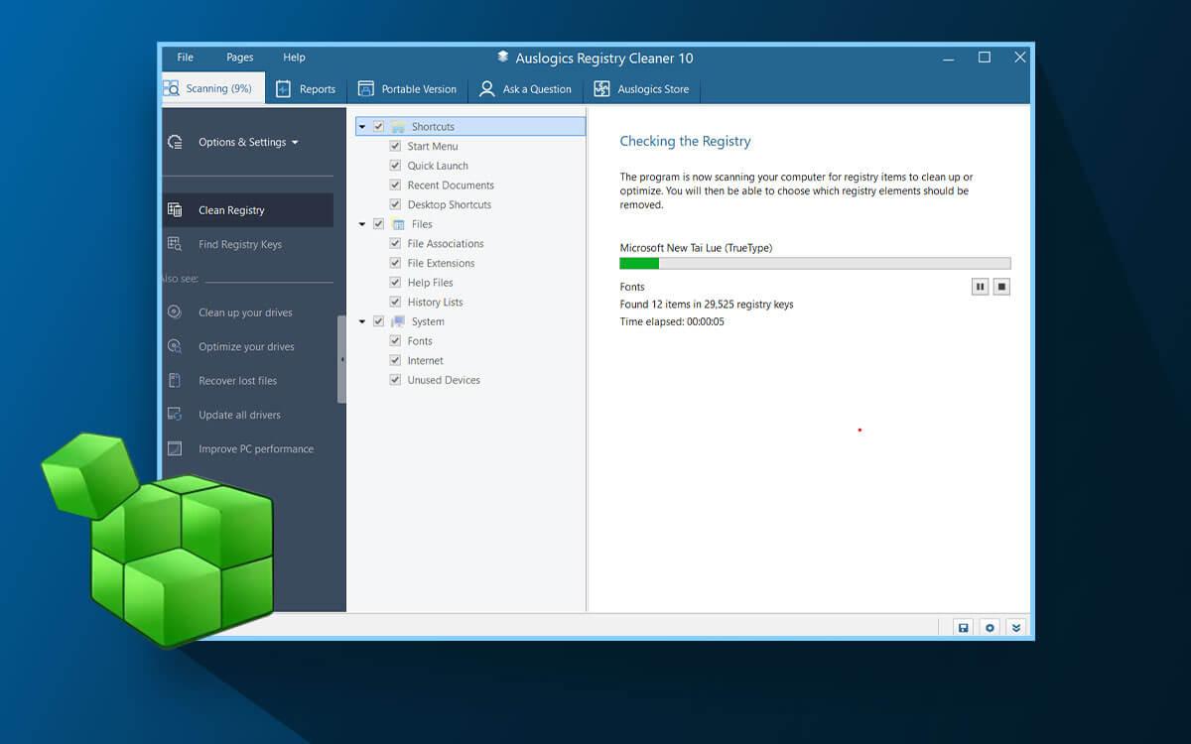Click the Auslogics Store windmill icon
1191x744 pixels.
[x=601, y=88]
